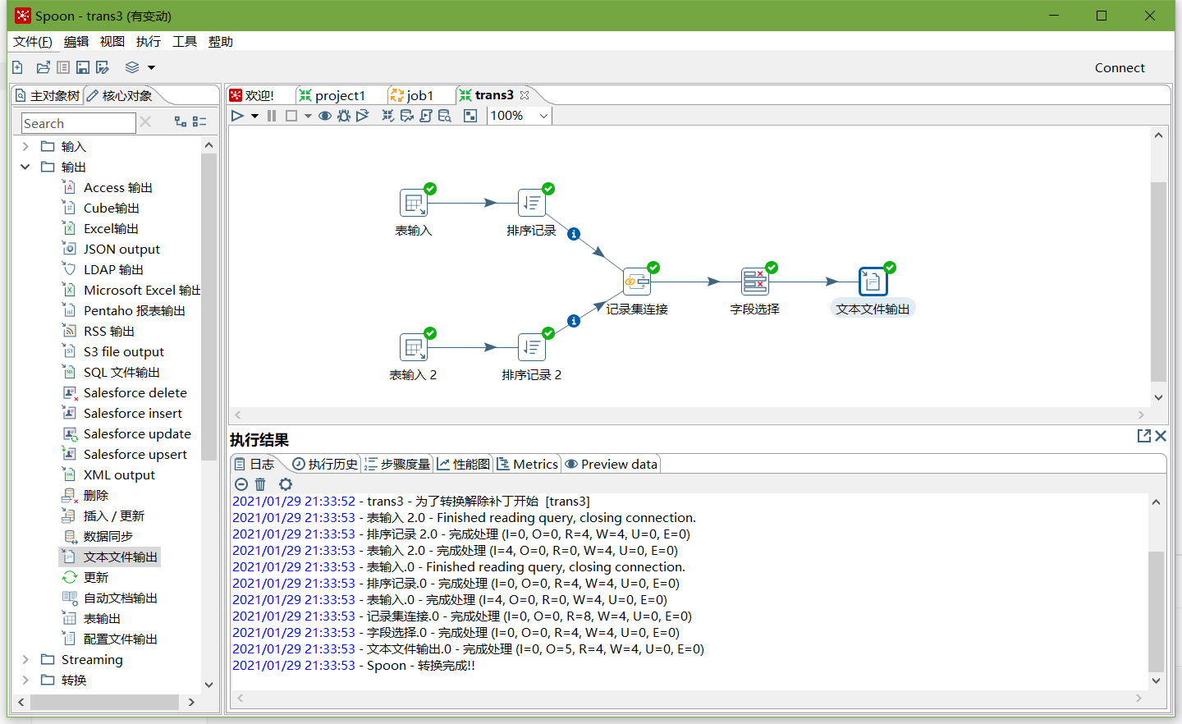
Task: Switch to 核心对象 tab
Action: (x=120, y=96)
